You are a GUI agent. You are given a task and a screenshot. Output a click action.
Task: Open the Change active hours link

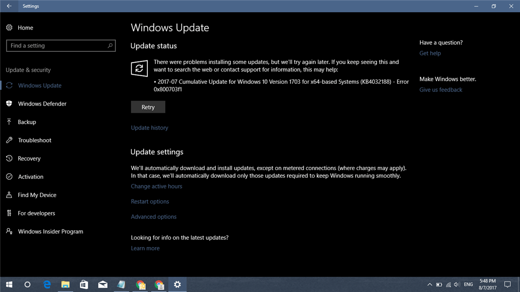(x=156, y=186)
